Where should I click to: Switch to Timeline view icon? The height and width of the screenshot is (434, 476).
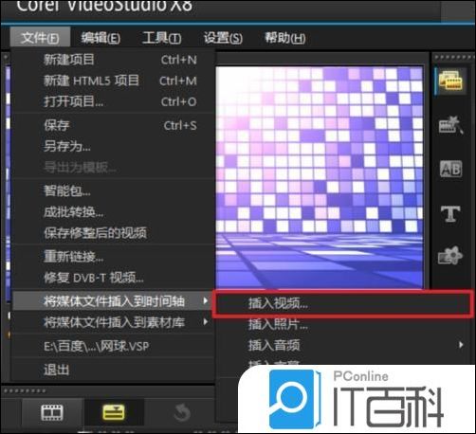(114, 412)
